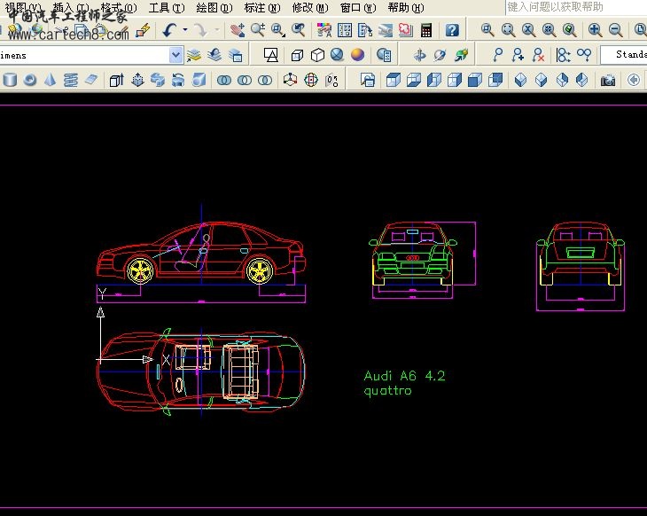Select the Extrude tool
Viewport: 647px width, 516px height.
tap(117, 80)
